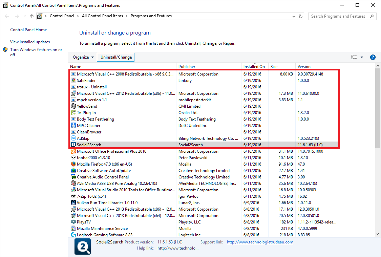This screenshot has height=257, width=381.
Task: Sort by the Name column header
Action: 122,67
